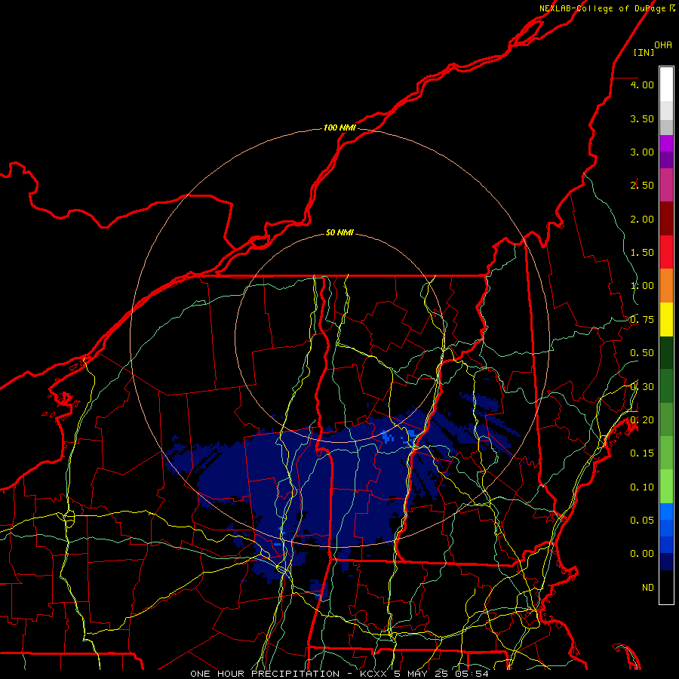The height and width of the screenshot is (679, 679).
Task: Pick the yellow 0.75 inch legend color
Action: 666,319
